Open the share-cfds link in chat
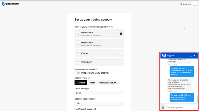The height and width of the screenshot is (111, 199). tap(179, 86)
